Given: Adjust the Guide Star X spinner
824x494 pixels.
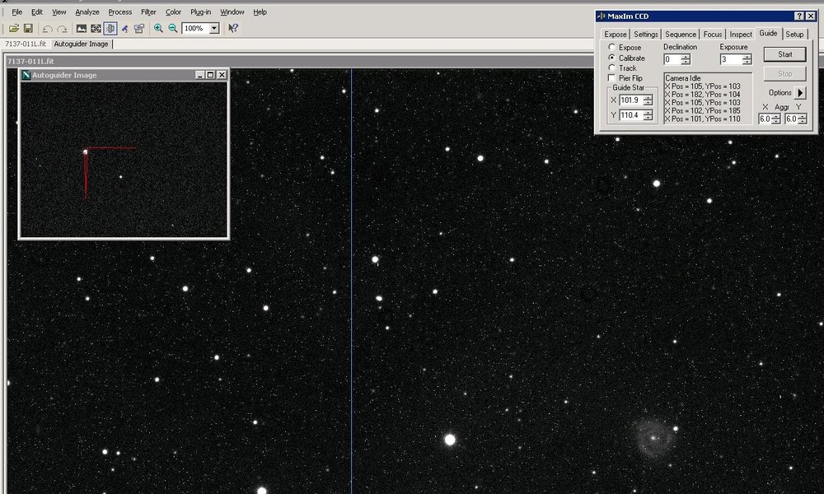Looking at the screenshot, I should (648, 100).
